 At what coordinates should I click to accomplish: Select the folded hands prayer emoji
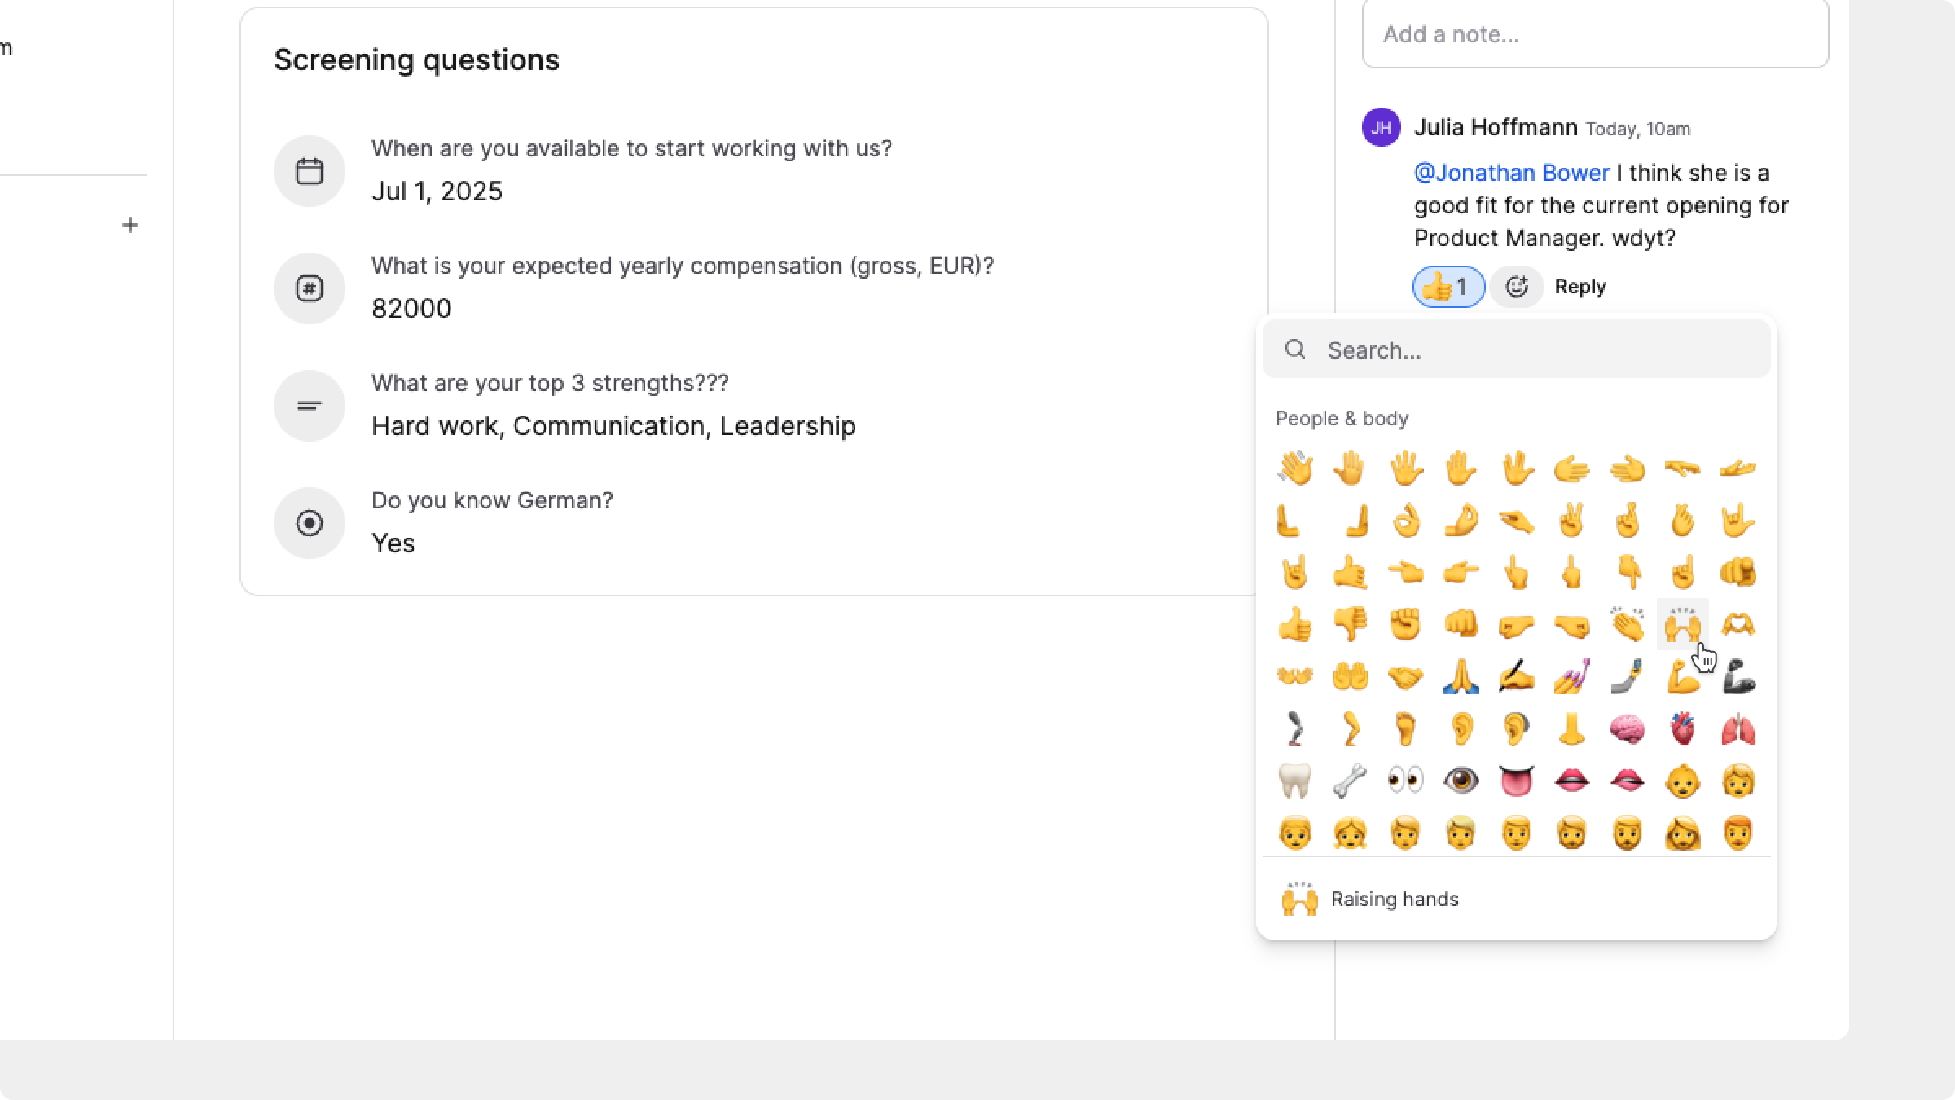pos(1461,676)
